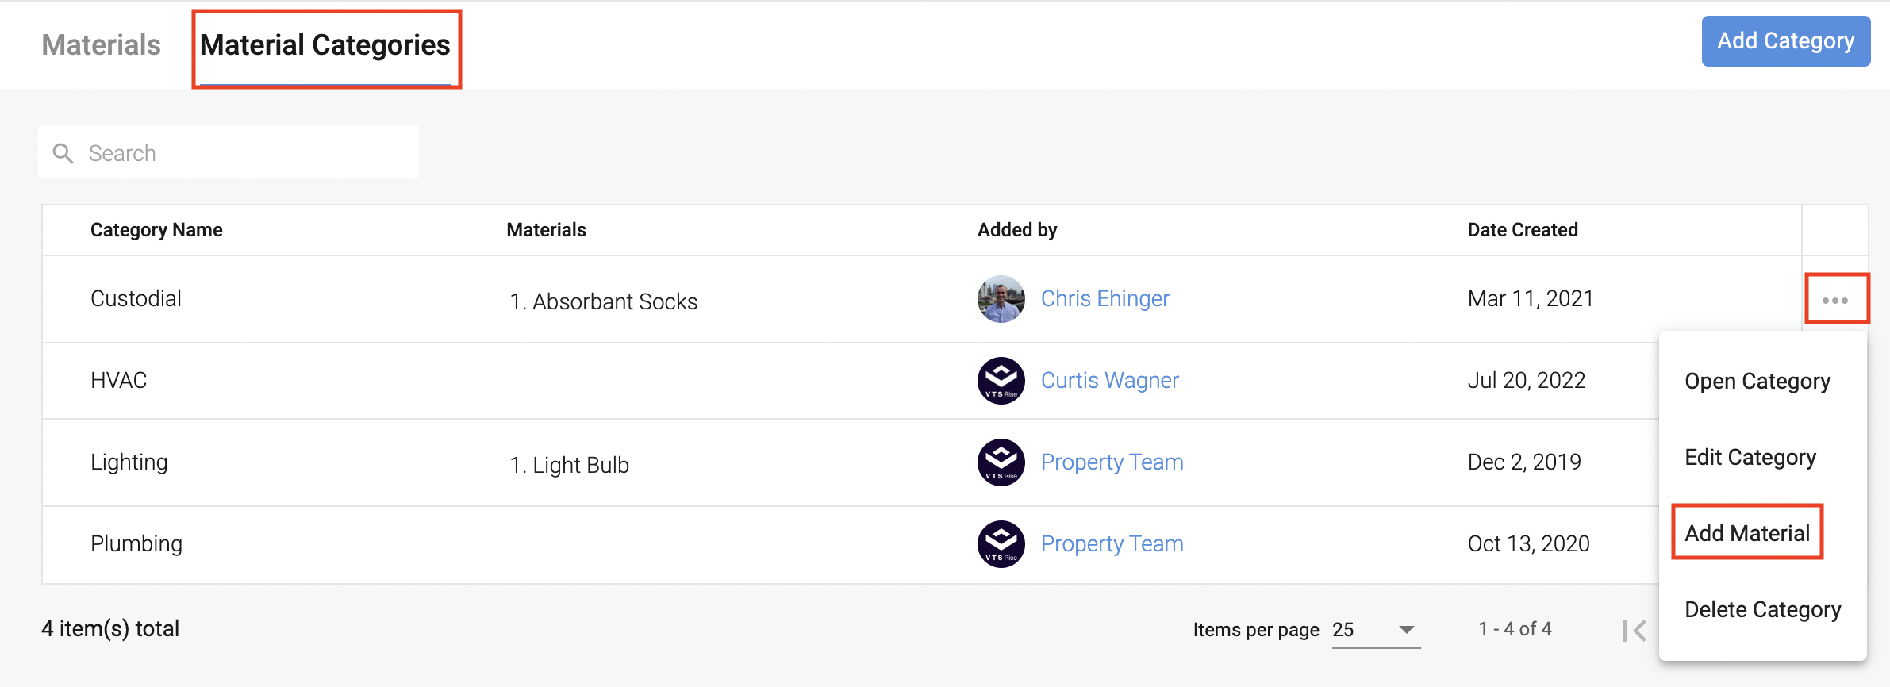The image size is (1890, 687).
Task: Click Plumbing row Property Team avatar
Action: (x=1001, y=544)
